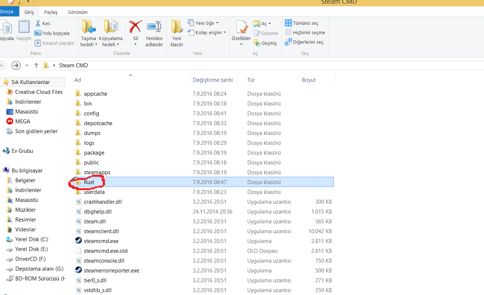Click the forward navigation arrow
The height and width of the screenshot is (295, 484).
tap(16, 65)
